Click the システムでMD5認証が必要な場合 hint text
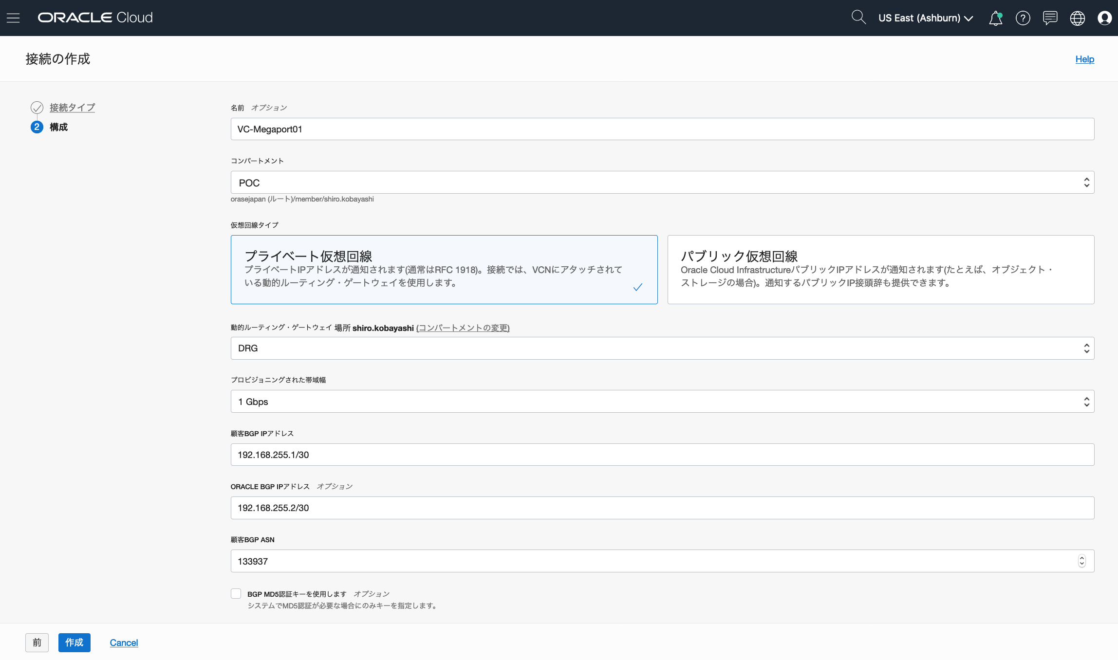This screenshot has width=1118, height=660. pyautogui.click(x=343, y=606)
